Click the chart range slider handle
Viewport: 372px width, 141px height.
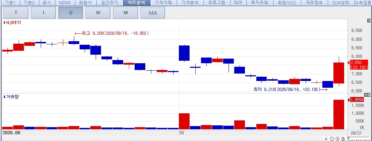point(348,138)
